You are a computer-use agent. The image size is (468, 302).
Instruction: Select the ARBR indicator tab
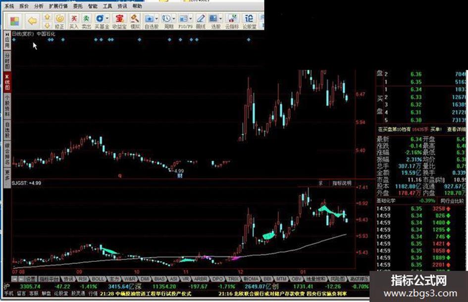(x=200, y=279)
